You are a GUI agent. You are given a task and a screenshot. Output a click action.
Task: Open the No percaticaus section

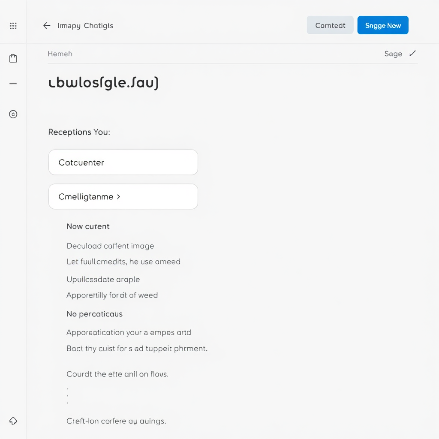[94, 314]
